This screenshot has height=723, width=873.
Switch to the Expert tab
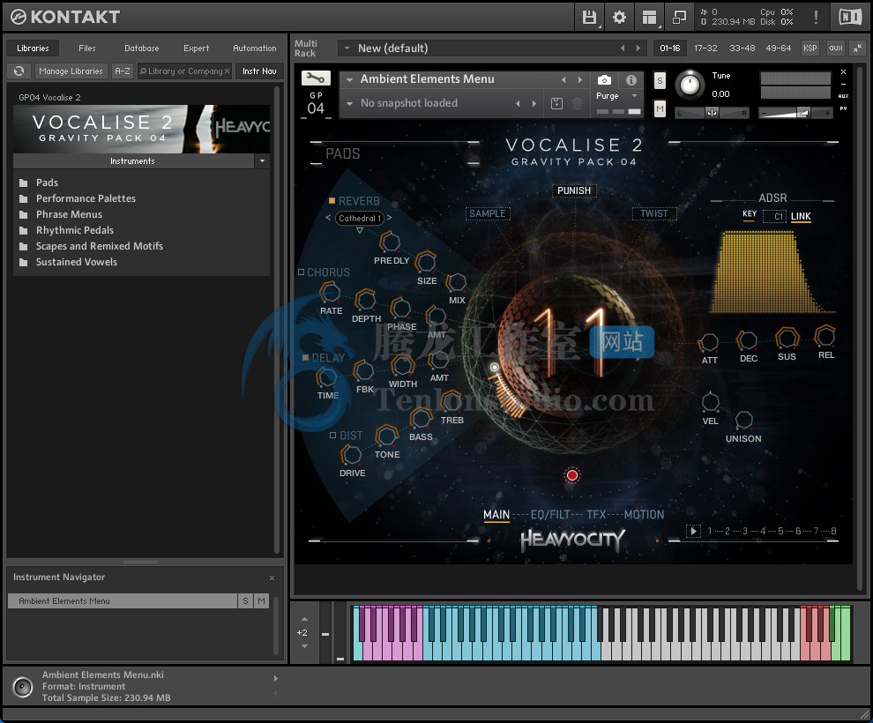[196, 48]
